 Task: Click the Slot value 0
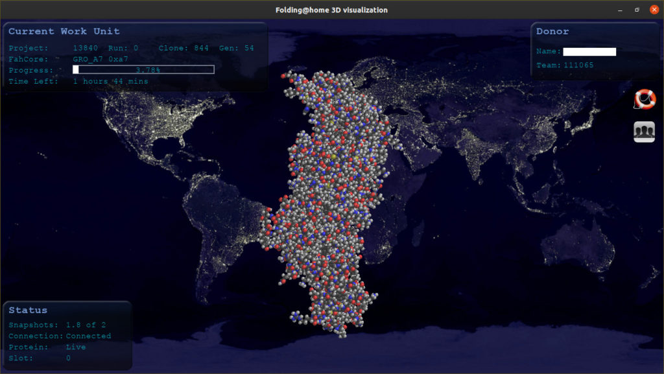click(x=68, y=358)
